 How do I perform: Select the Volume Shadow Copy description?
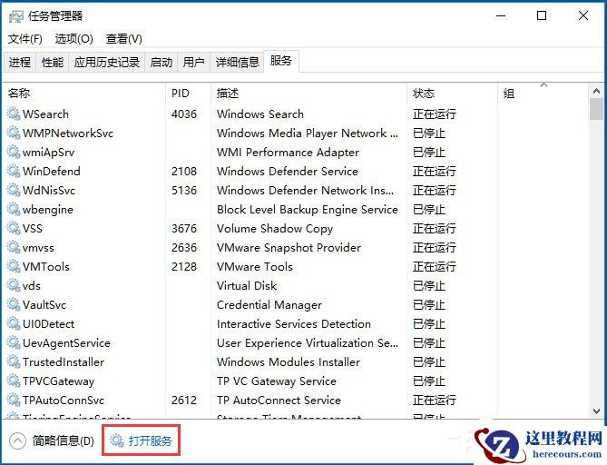point(275,228)
